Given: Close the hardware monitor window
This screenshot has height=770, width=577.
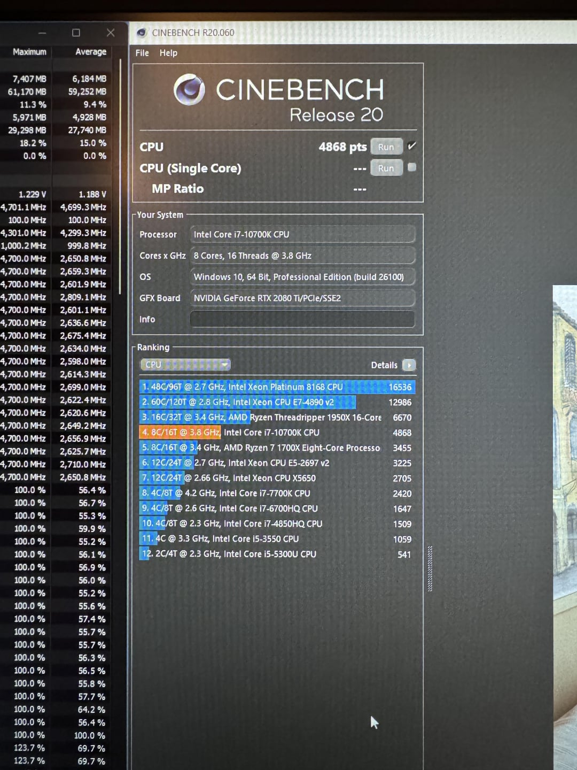Looking at the screenshot, I should [111, 33].
